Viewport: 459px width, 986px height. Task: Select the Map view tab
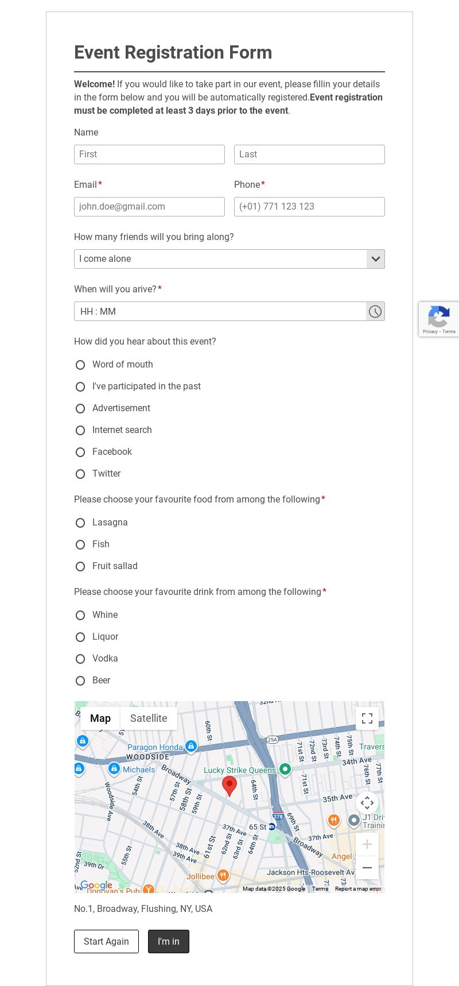point(100,718)
